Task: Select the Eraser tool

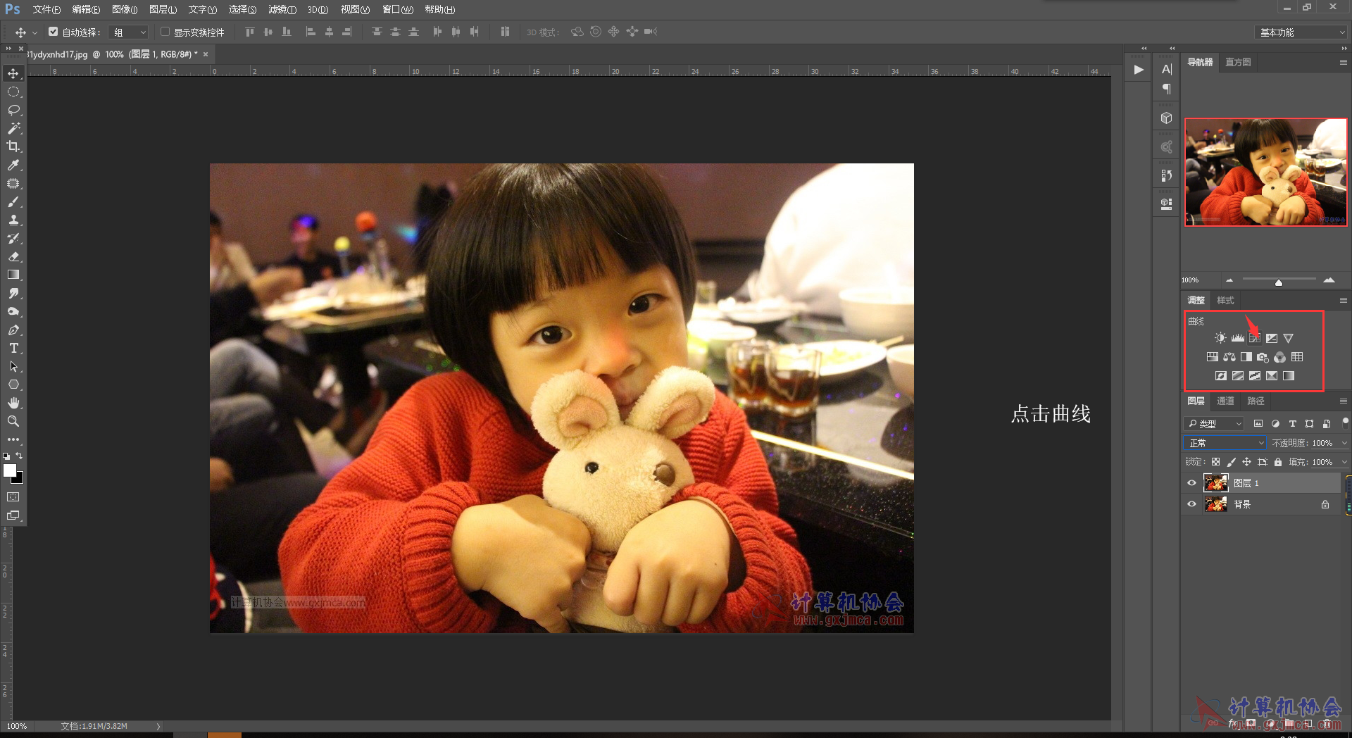Action: pos(13,256)
